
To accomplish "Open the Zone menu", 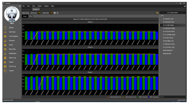I will (34, 6).
